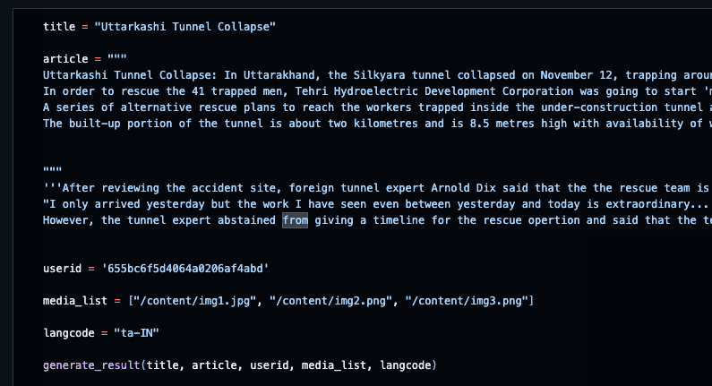The image size is (712, 386).
Task: Click the article variable name
Action: [65, 59]
